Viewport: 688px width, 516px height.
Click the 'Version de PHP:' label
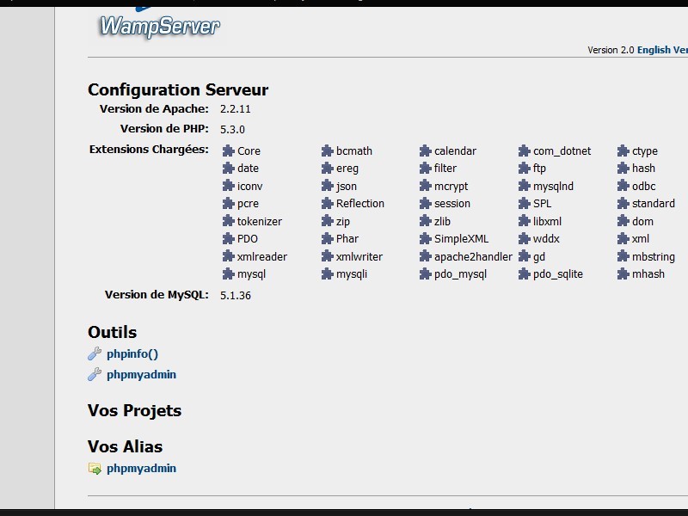pos(164,128)
